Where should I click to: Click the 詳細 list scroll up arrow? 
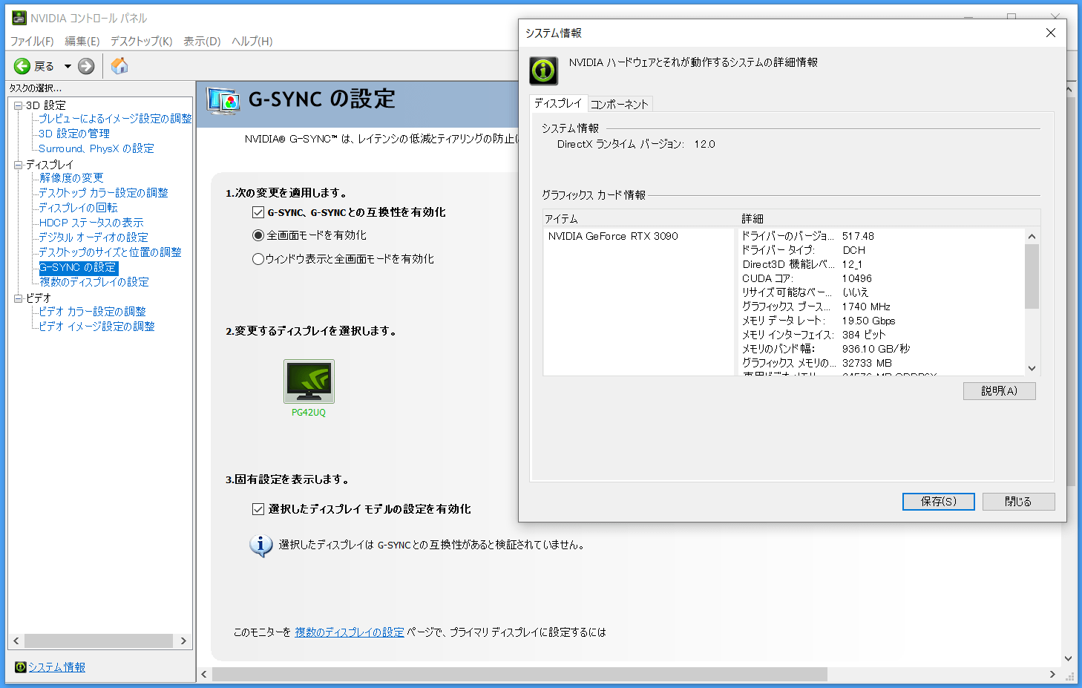click(1032, 236)
